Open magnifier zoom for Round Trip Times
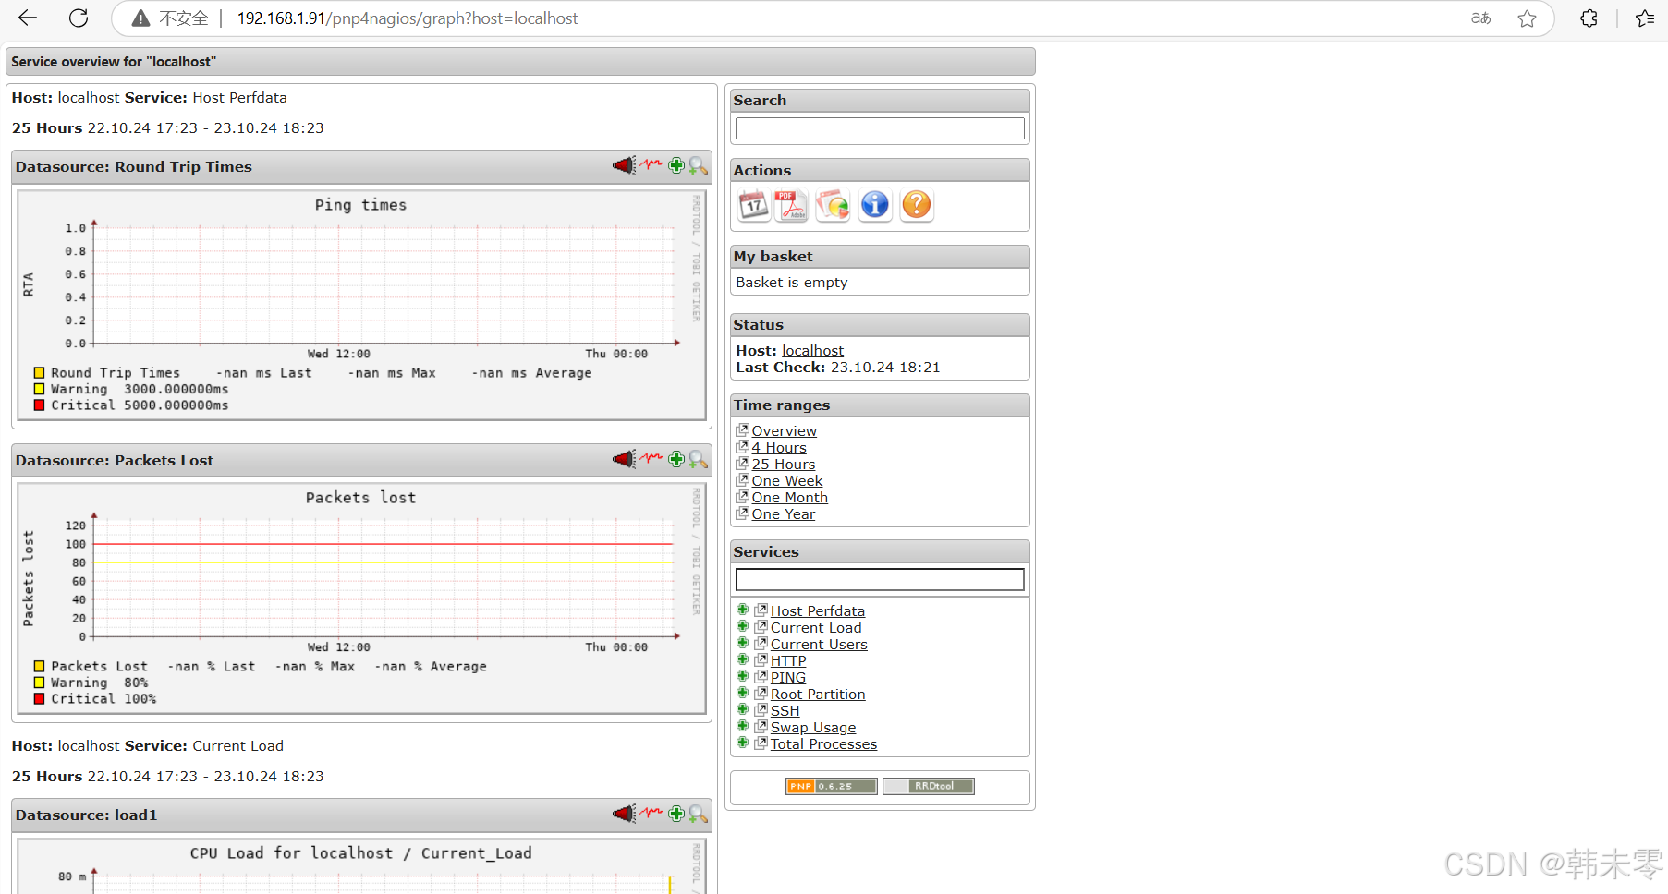The width and height of the screenshot is (1668, 894). tap(698, 165)
